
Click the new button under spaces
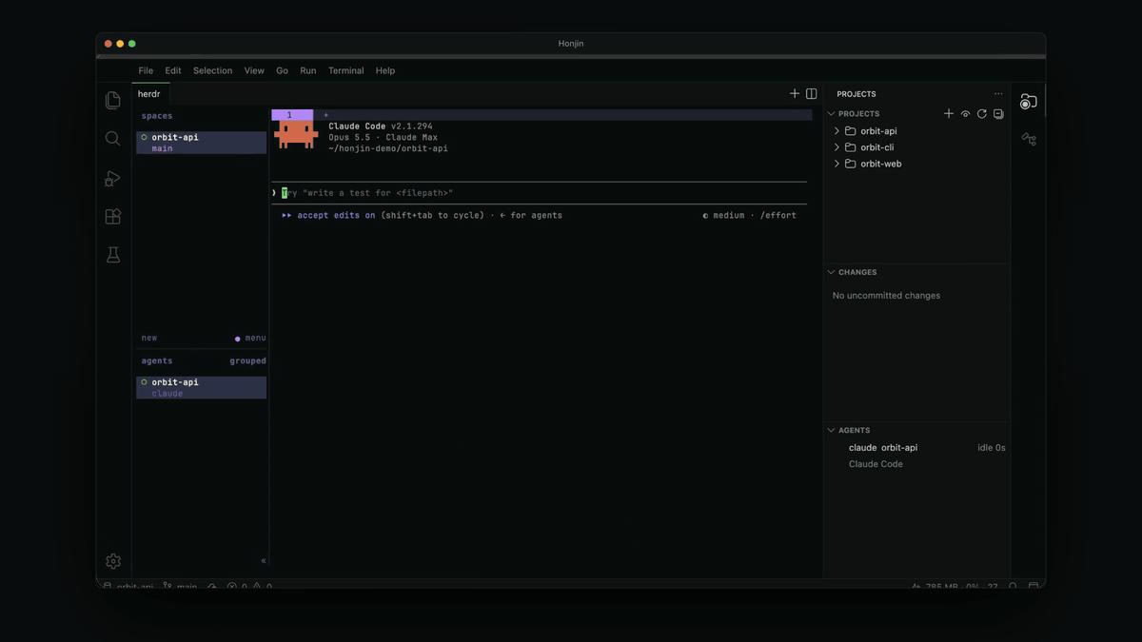coord(149,338)
